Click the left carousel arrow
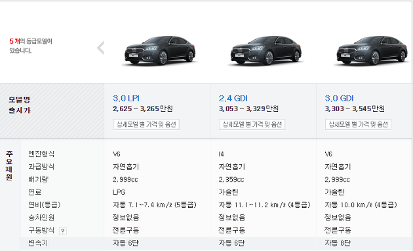The width and height of the screenshot is (413, 251). [x=100, y=48]
